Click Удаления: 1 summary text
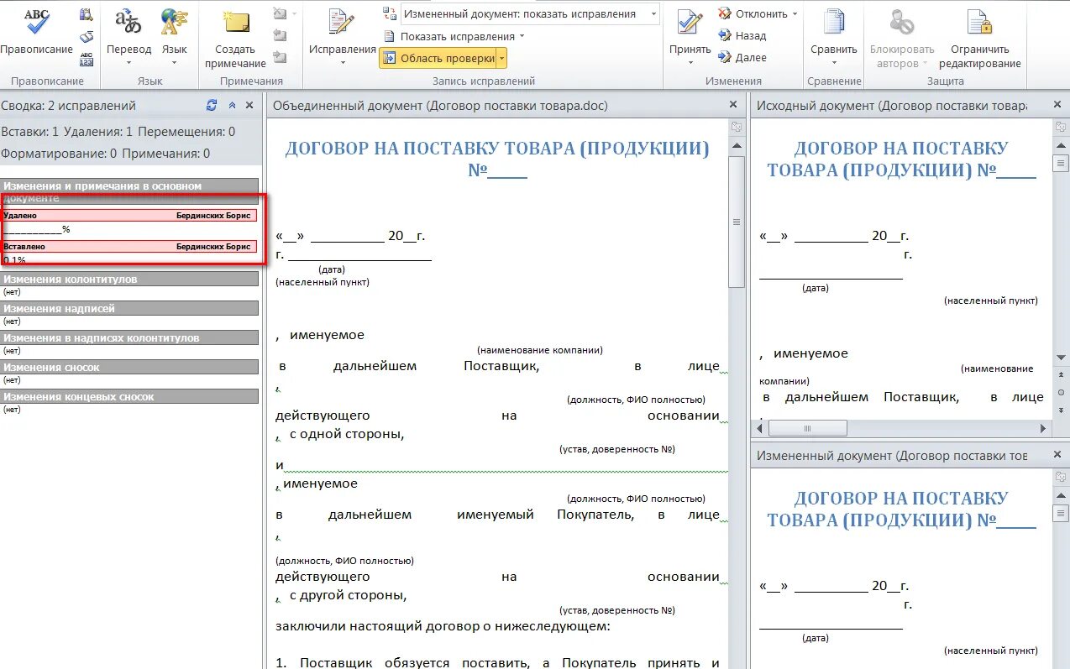 tap(98, 132)
